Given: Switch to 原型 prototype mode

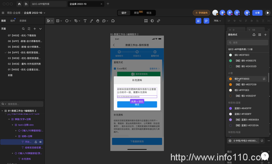Looking at the screenshot, I should (136, 13).
